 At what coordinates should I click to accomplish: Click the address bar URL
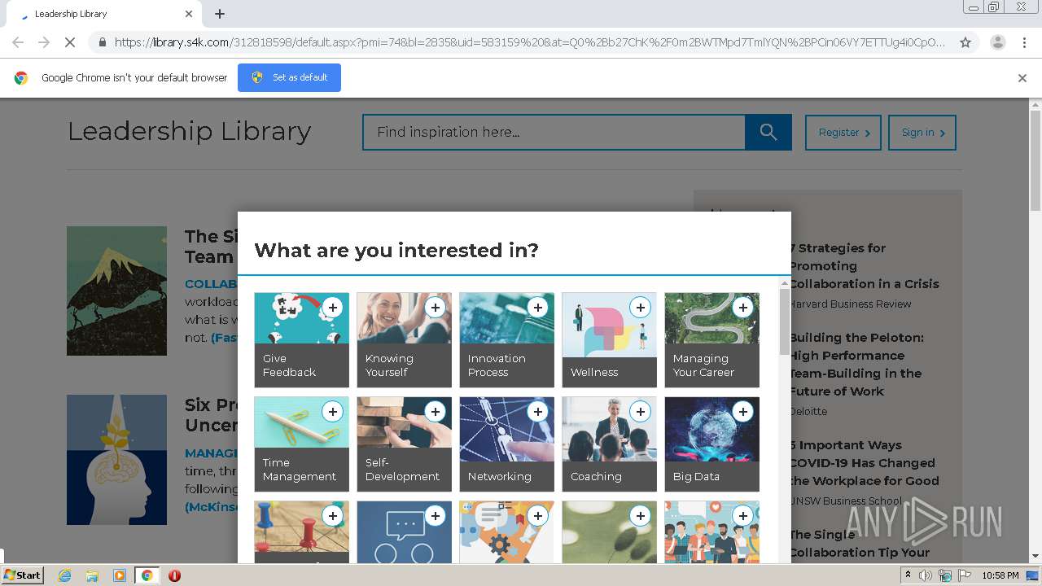pyautogui.click(x=529, y=42)
